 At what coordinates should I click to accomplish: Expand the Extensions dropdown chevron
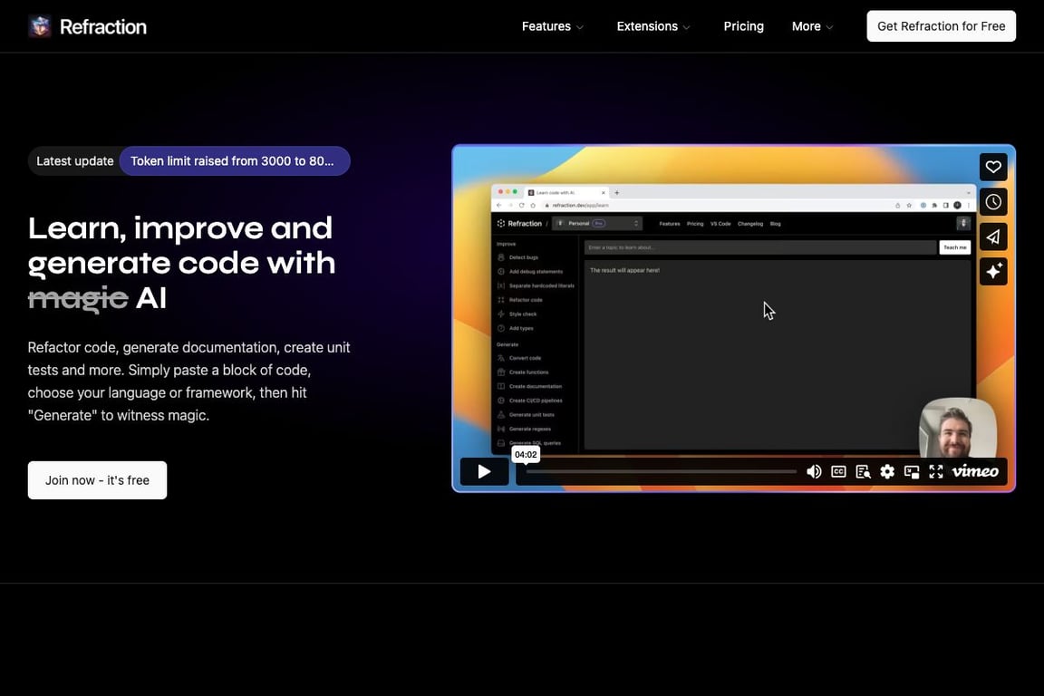(686, 27)
